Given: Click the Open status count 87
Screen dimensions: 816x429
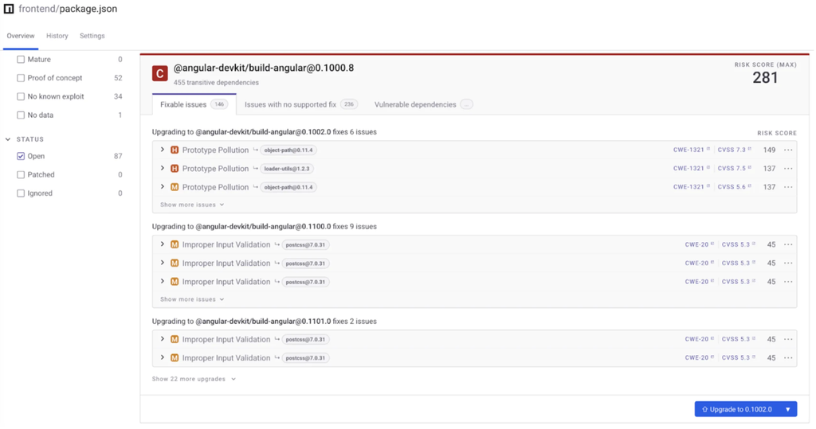Looking at the screenshot, I should pos(118,156).
